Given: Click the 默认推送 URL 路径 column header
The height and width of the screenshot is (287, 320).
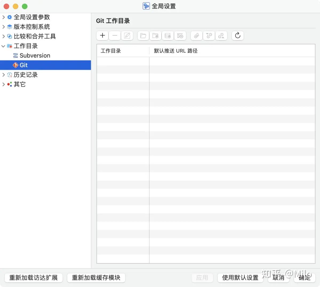Looking at the screenshot, I should click(x=175, y=51).
